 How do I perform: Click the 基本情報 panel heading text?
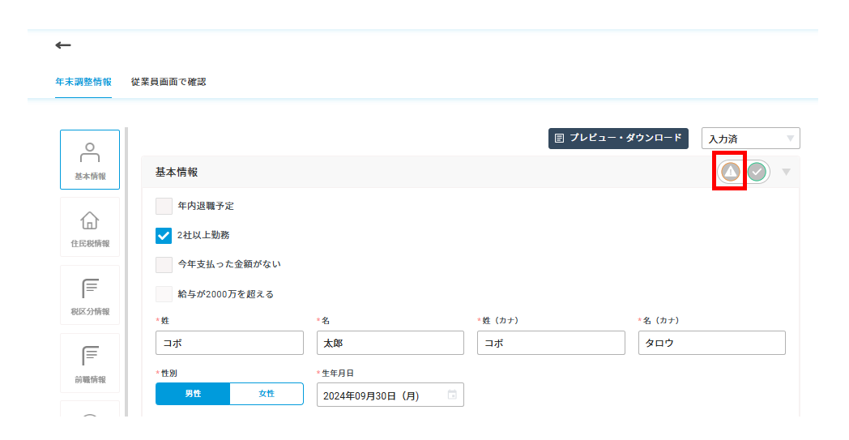tap(177, 173)
